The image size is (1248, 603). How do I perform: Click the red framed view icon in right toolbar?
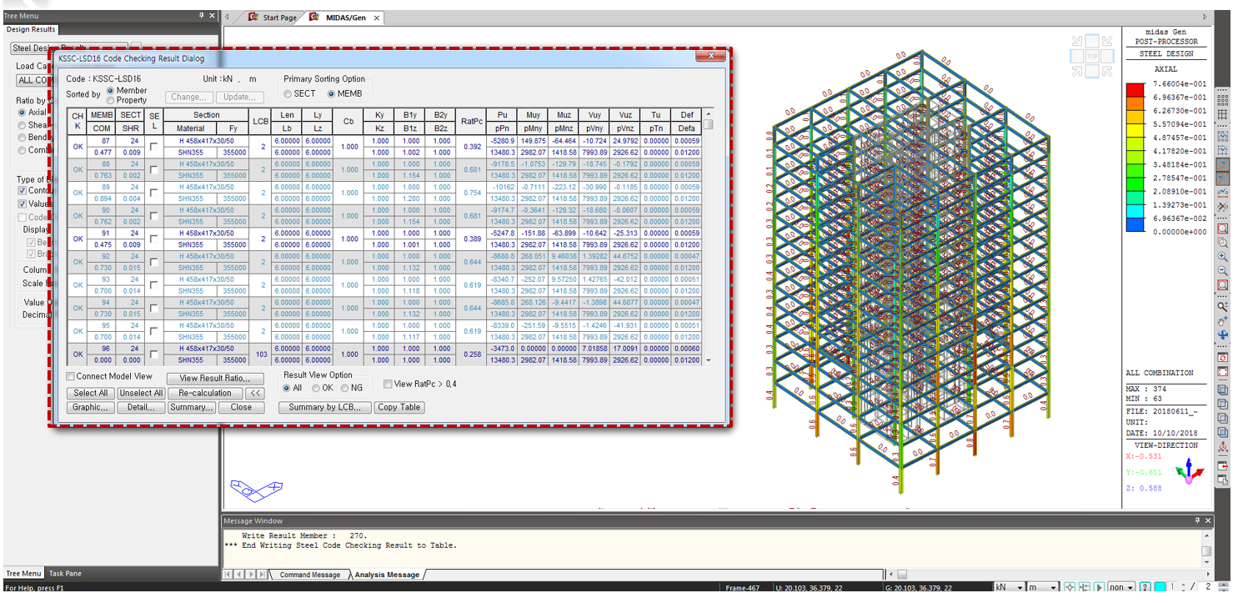click(x=1222, y=372)
